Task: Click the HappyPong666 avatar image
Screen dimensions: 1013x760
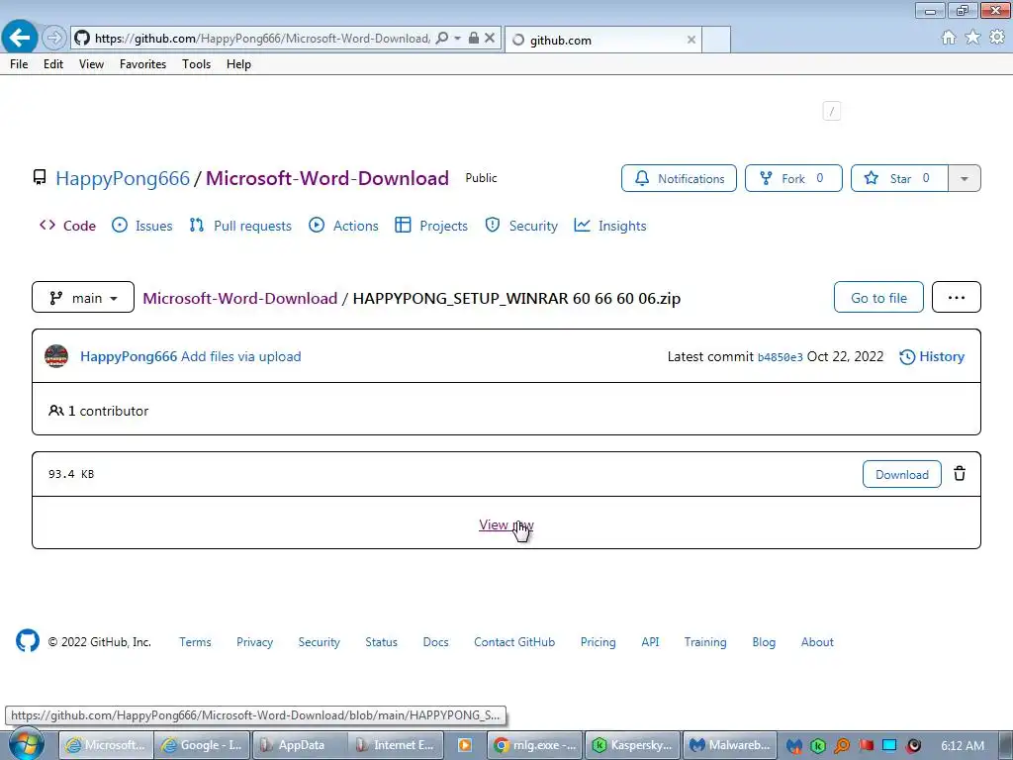Action: (x=56, y=356)
